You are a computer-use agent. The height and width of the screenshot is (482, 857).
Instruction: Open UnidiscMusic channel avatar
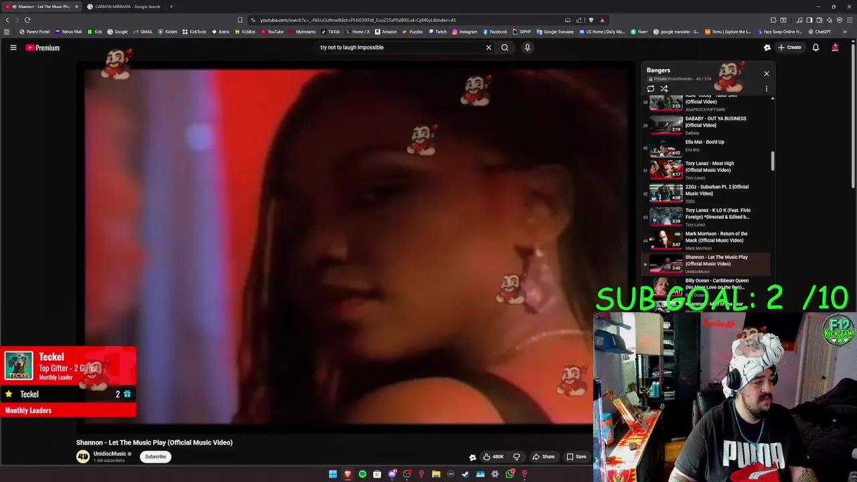pos(83,457)
